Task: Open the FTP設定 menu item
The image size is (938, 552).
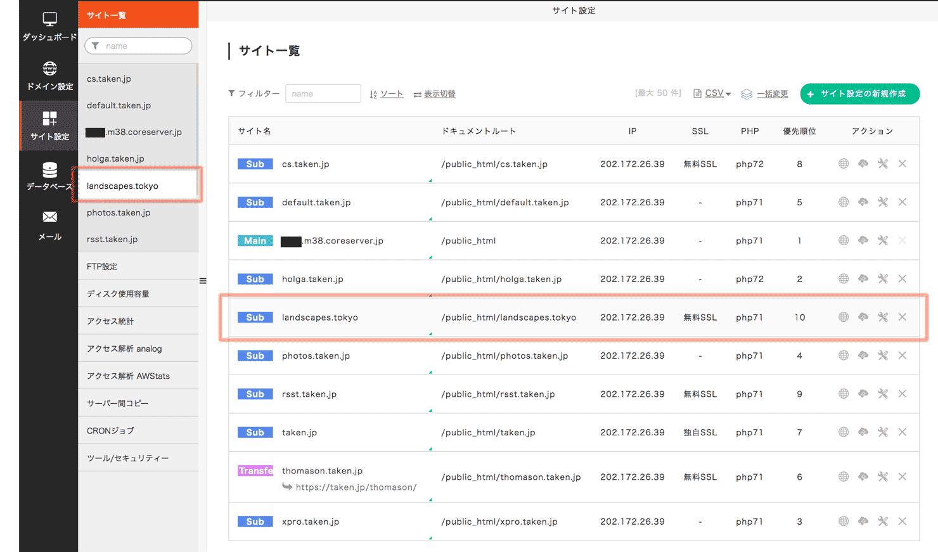Action: pyautogui.click(x=138, y=266)
